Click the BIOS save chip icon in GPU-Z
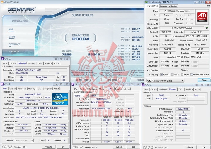 (207, 28)
